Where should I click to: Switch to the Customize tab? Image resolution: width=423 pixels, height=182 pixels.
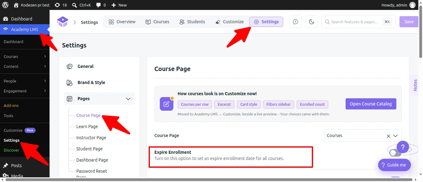click(x=229, y=22)
